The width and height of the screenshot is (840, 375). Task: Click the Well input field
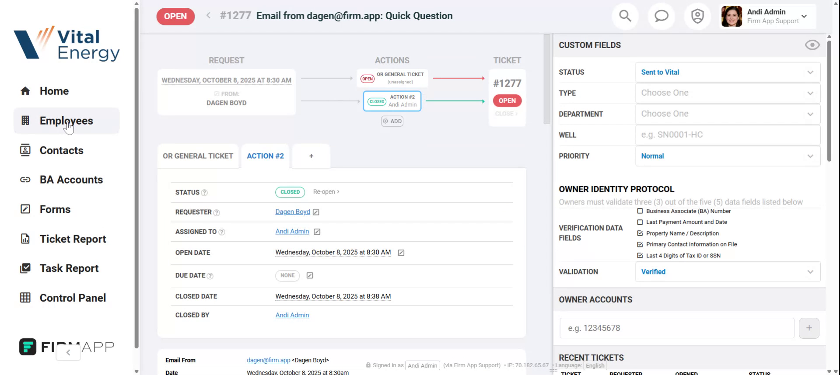tap(727, 135)
